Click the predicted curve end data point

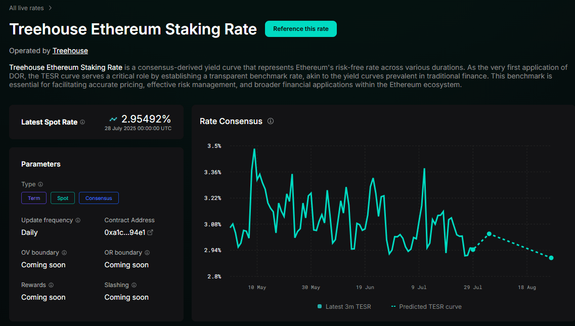coord(551,258)
